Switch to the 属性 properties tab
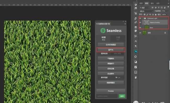The width and height of the screenshot is (170, 103). [x=152, y=3]
